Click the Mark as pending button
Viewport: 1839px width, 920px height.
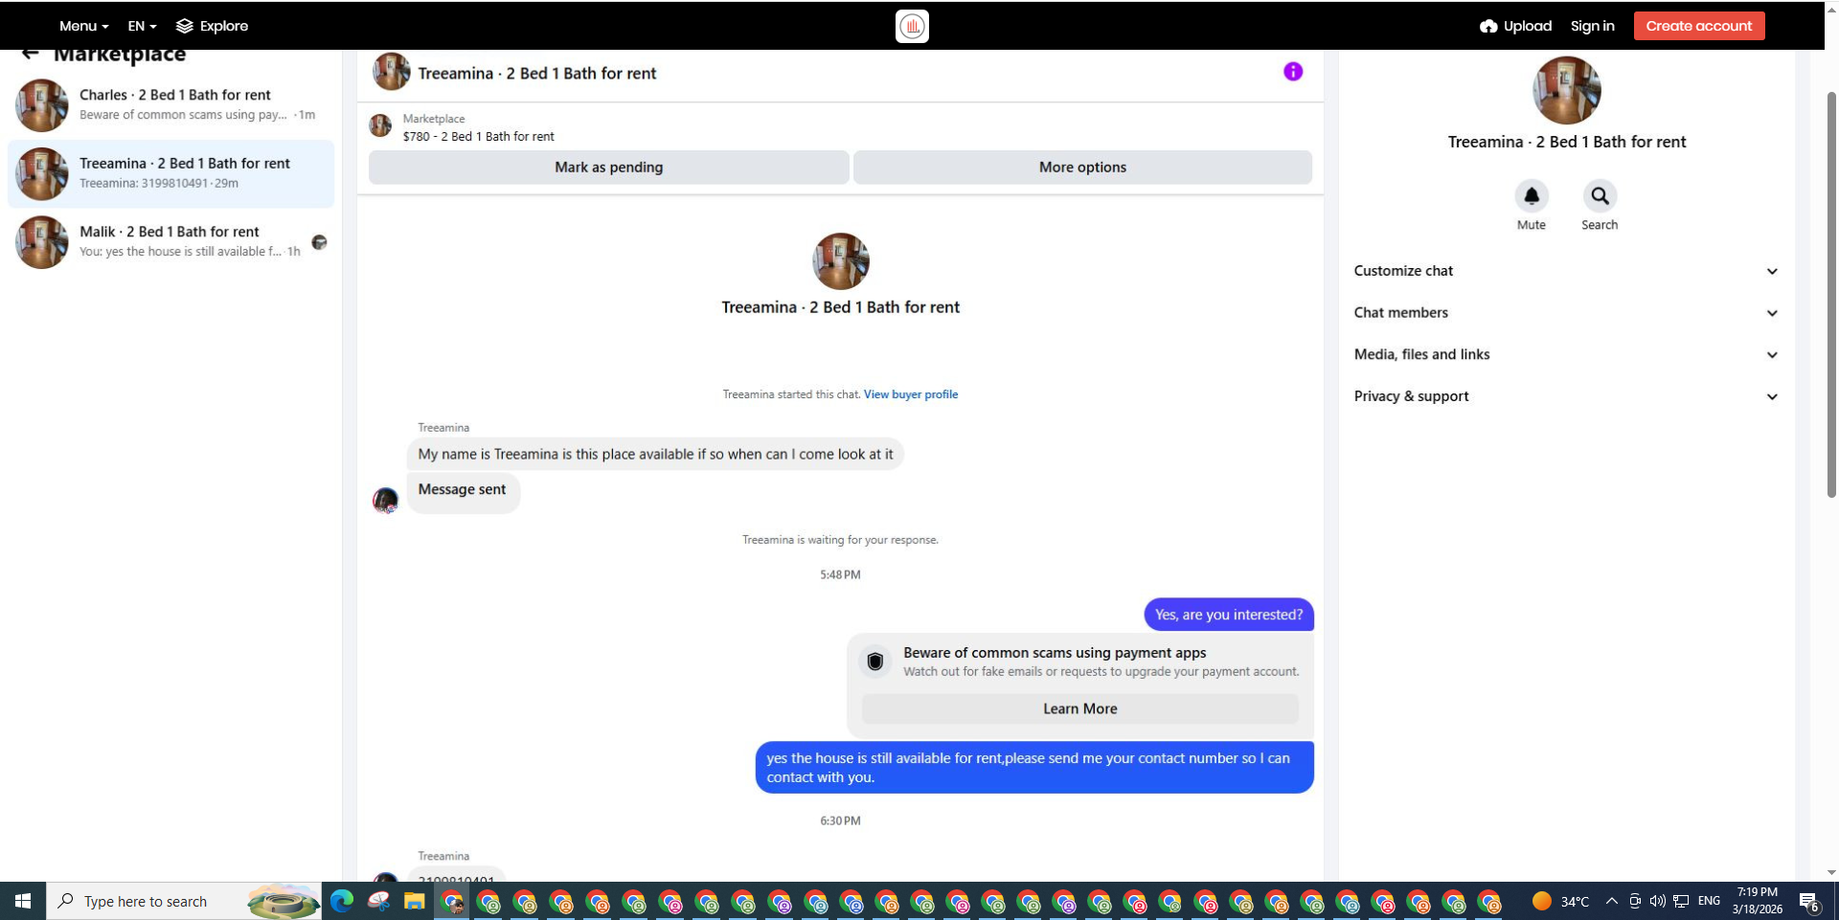(609, 168)
